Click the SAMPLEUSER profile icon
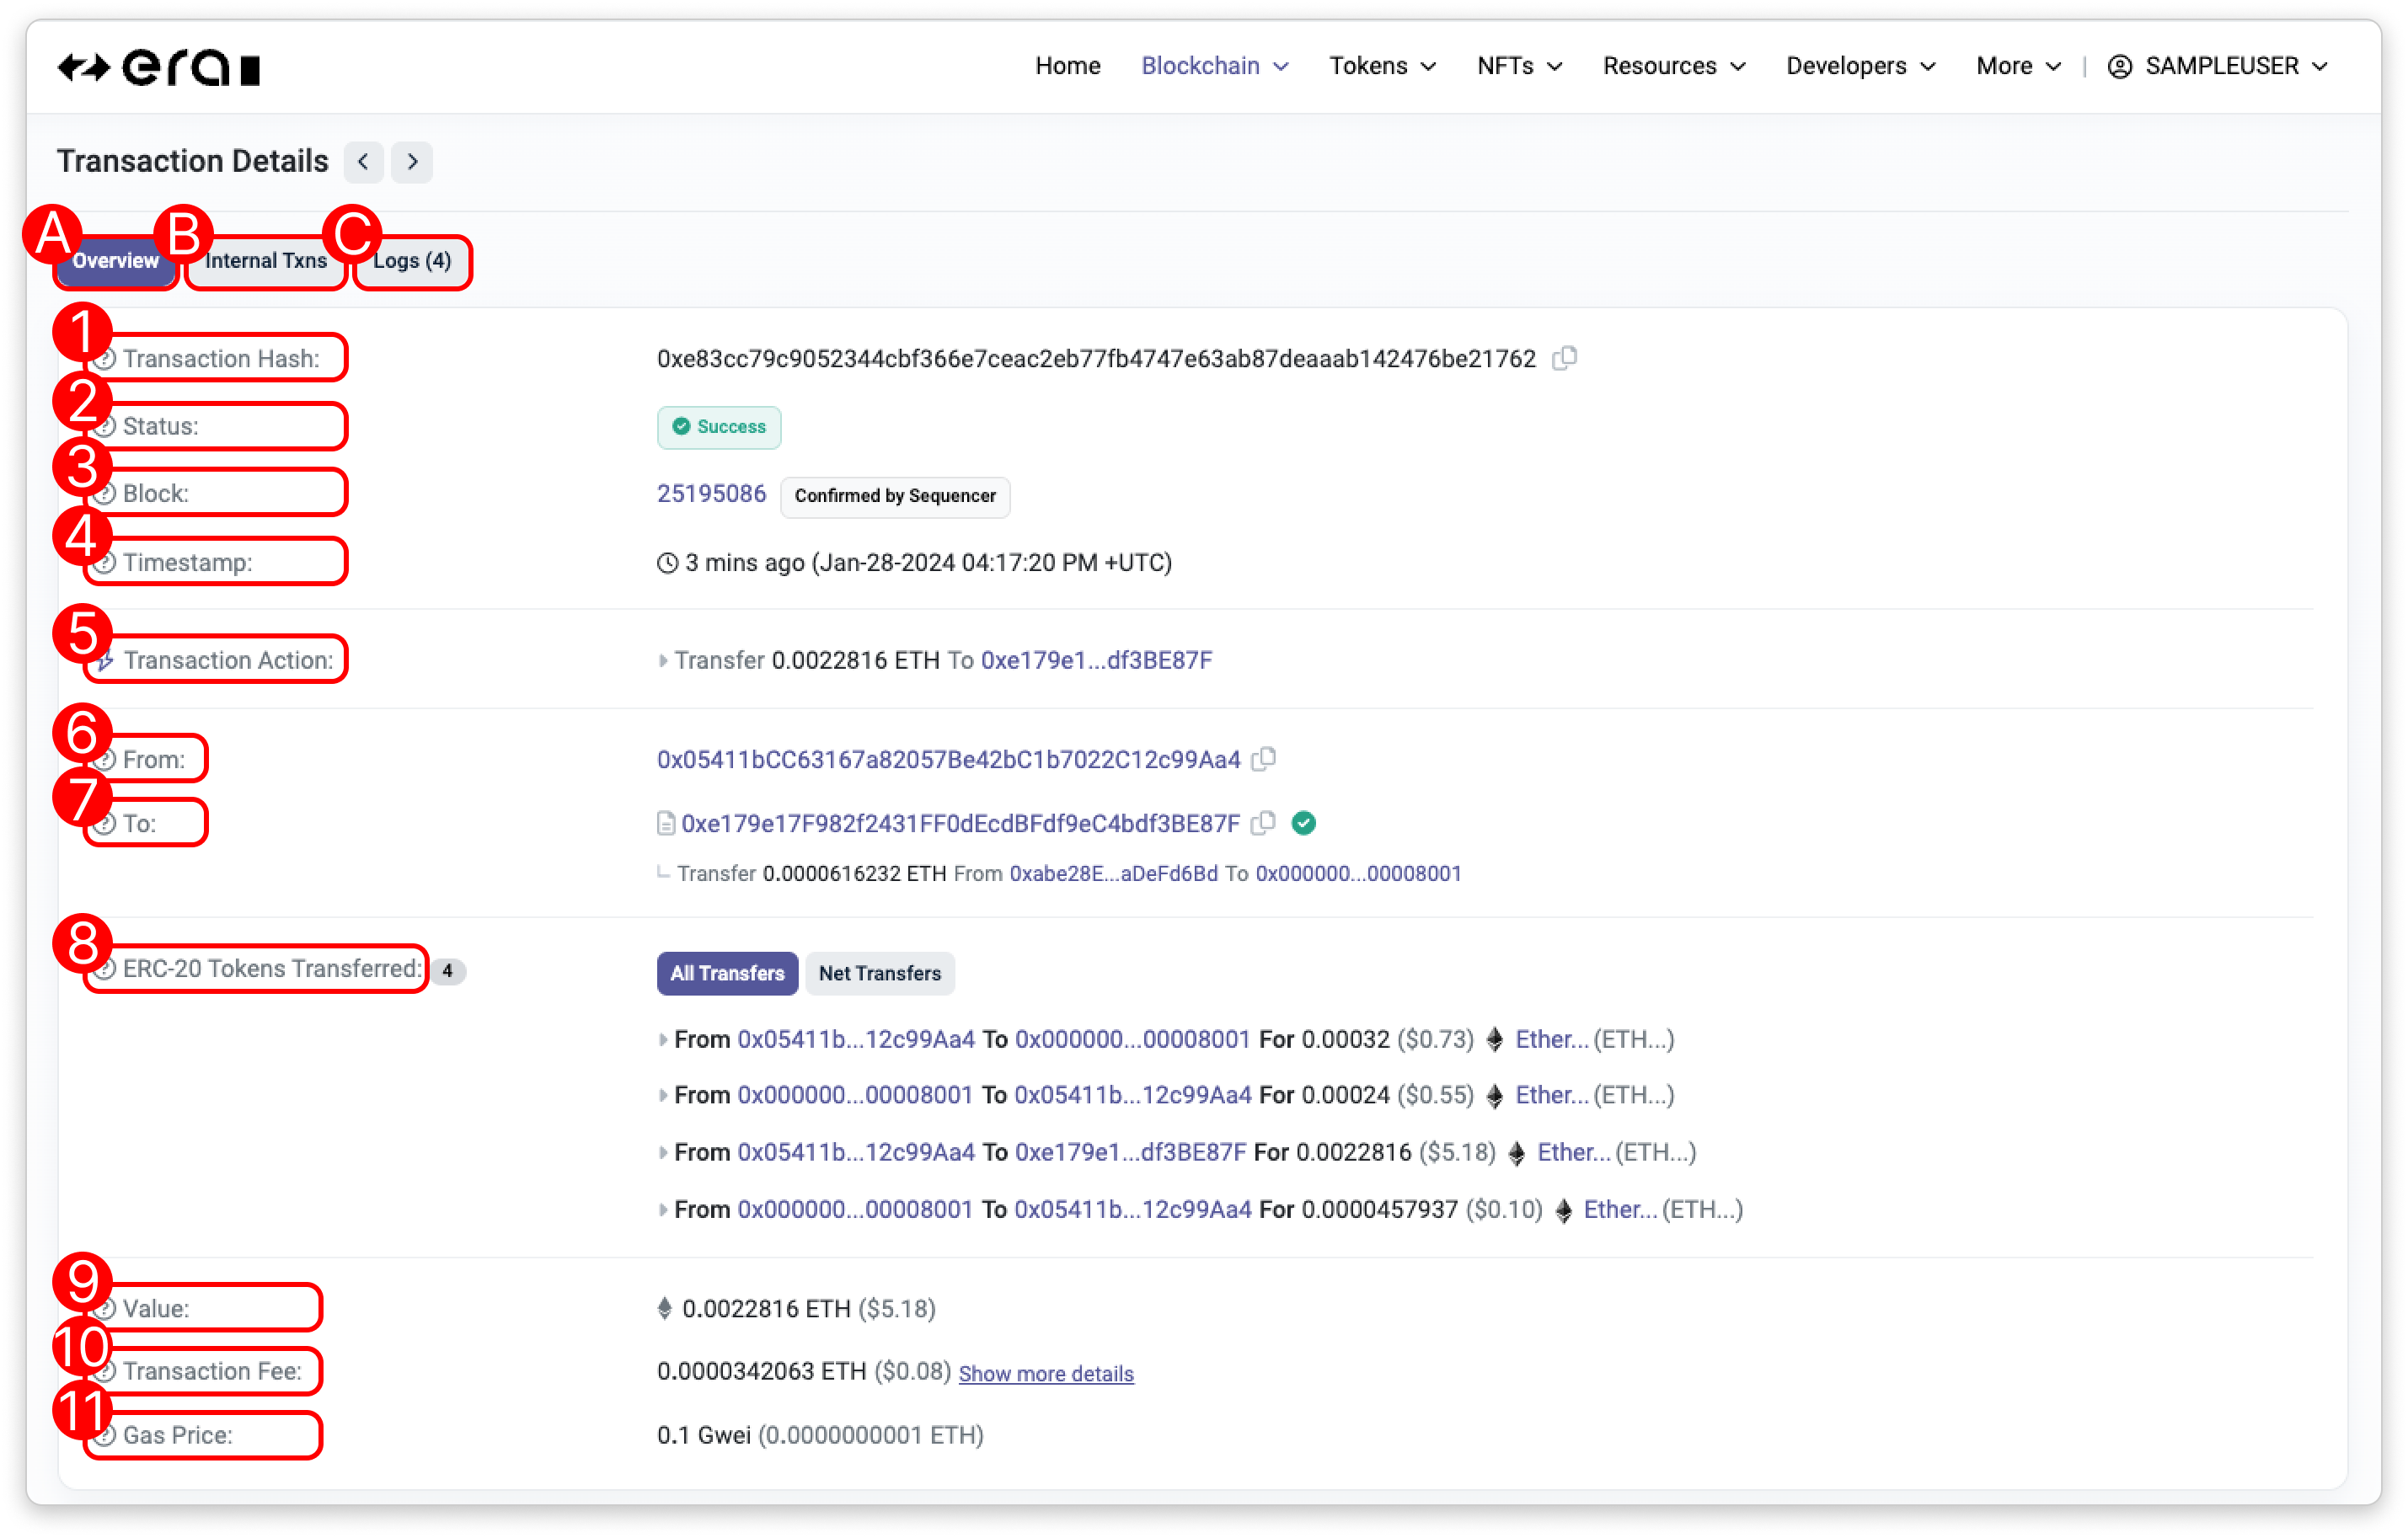Viewport: 2408px width, 1538px height. [x=2119, y=66]
